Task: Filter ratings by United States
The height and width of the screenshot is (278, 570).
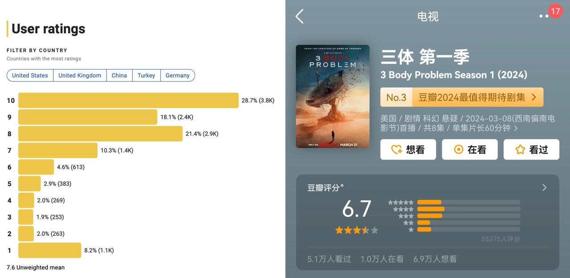Action: point(30,75)
